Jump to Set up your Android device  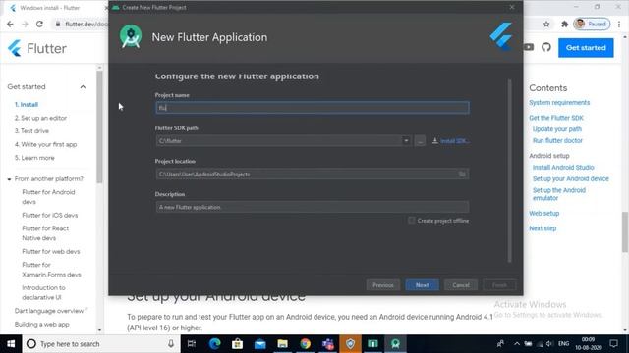click(570, 178)
